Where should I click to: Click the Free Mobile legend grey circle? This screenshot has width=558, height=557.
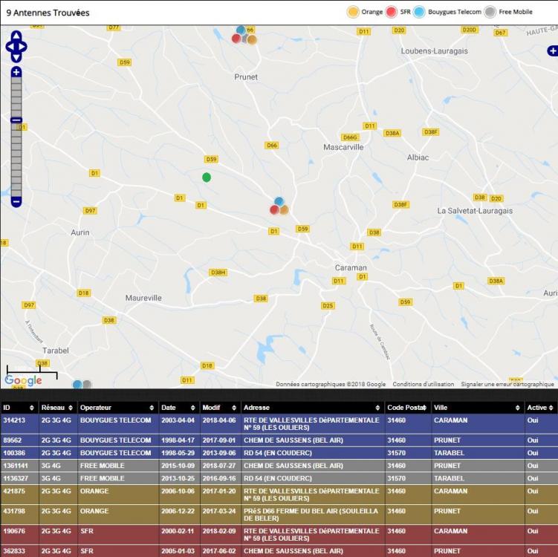(x=490, y=12)
